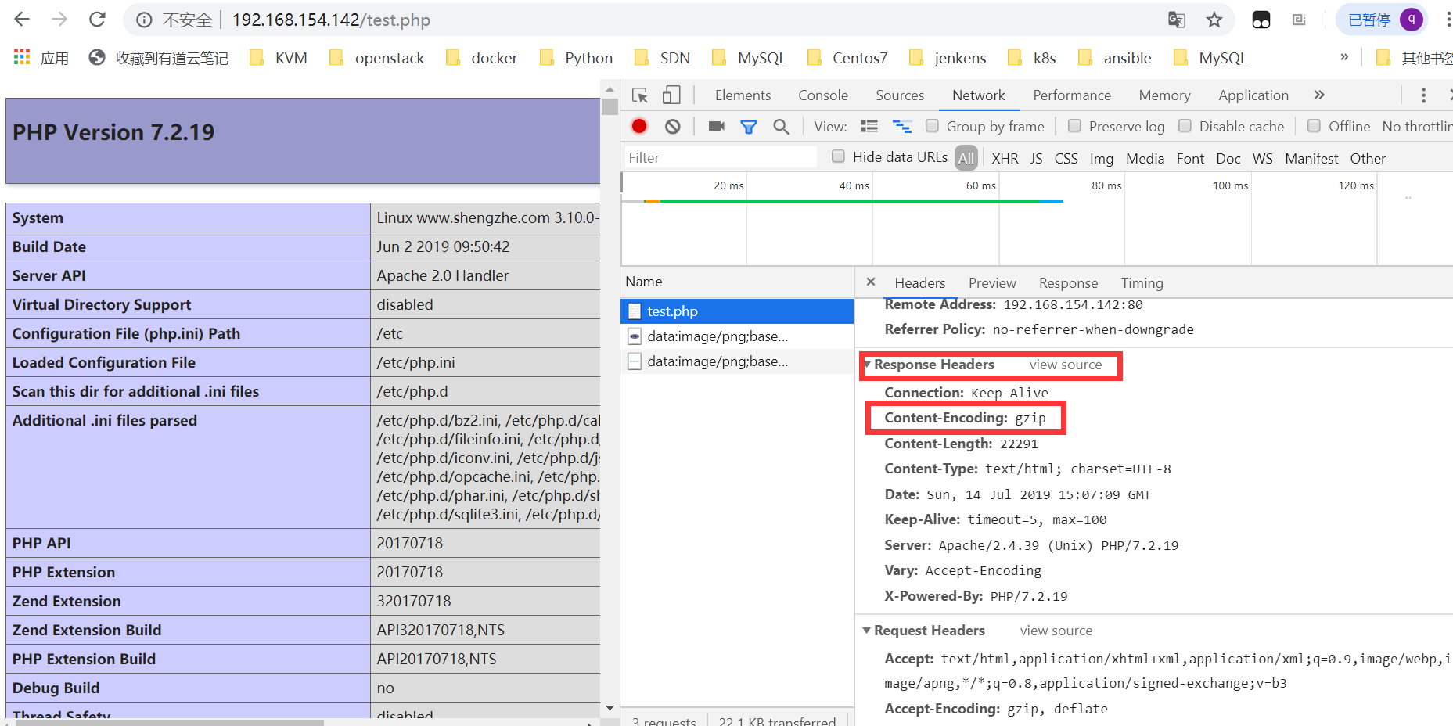View source of Response Headers
The height and width of the screenshot is (726, 1453).
point(1066,365)
